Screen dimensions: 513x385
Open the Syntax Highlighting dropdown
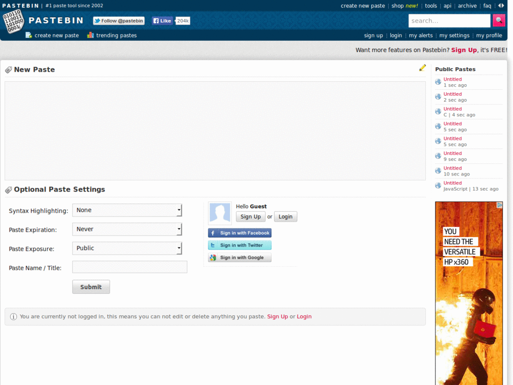pyautogui.click(x=127, y=210)
